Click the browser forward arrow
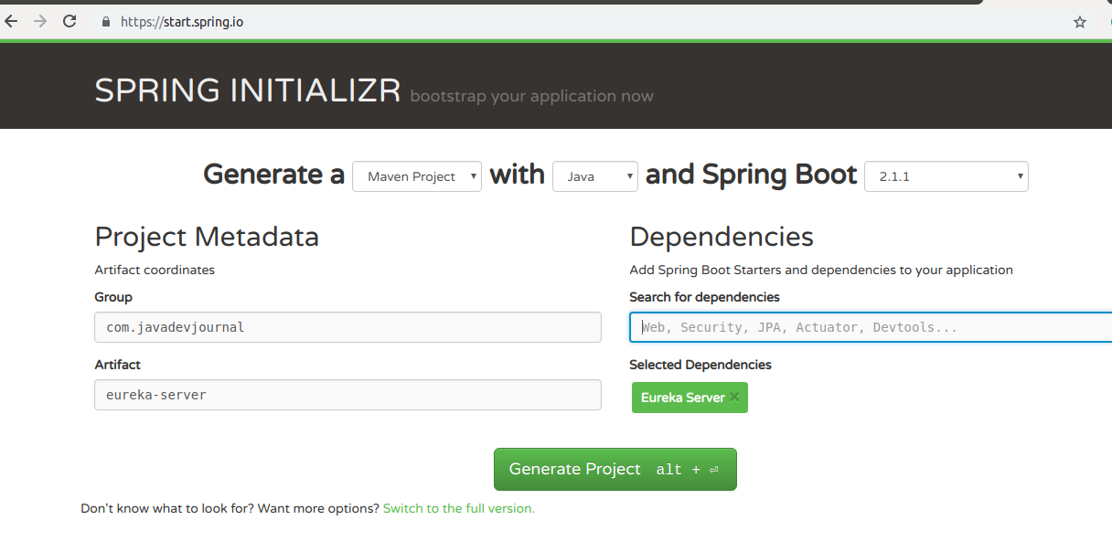The image size is (1112, 552). (40, 22)
